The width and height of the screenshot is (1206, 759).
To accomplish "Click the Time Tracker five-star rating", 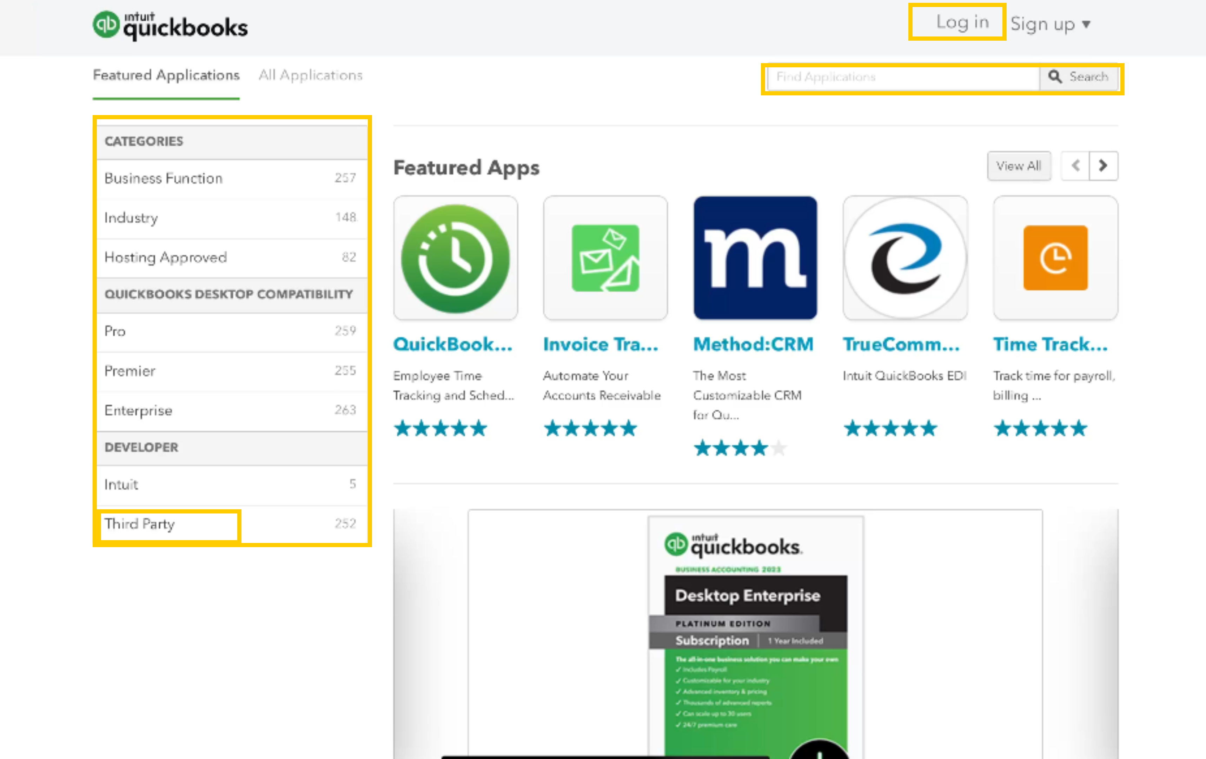I will click(x=1041, y=429).
